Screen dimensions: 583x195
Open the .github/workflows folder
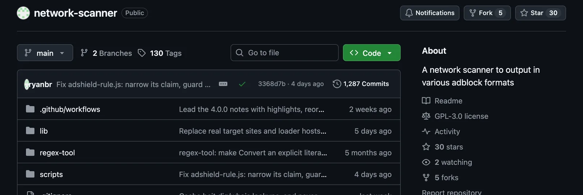click(x=70, y=109)
